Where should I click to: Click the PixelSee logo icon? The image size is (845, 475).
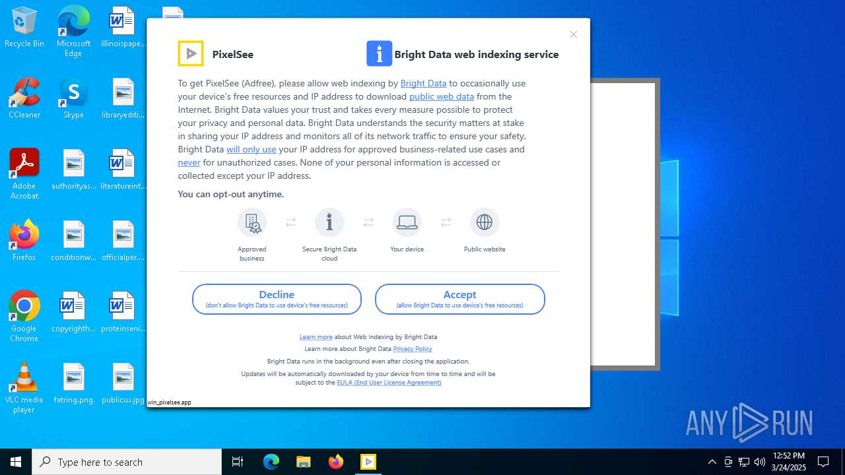[191, 53]
